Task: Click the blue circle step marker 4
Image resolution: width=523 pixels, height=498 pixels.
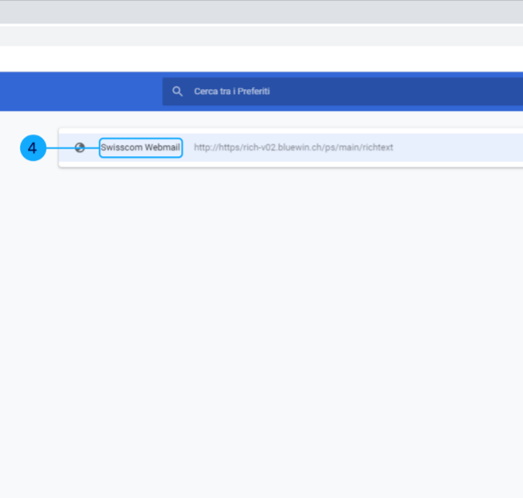Action: [33, 148]
